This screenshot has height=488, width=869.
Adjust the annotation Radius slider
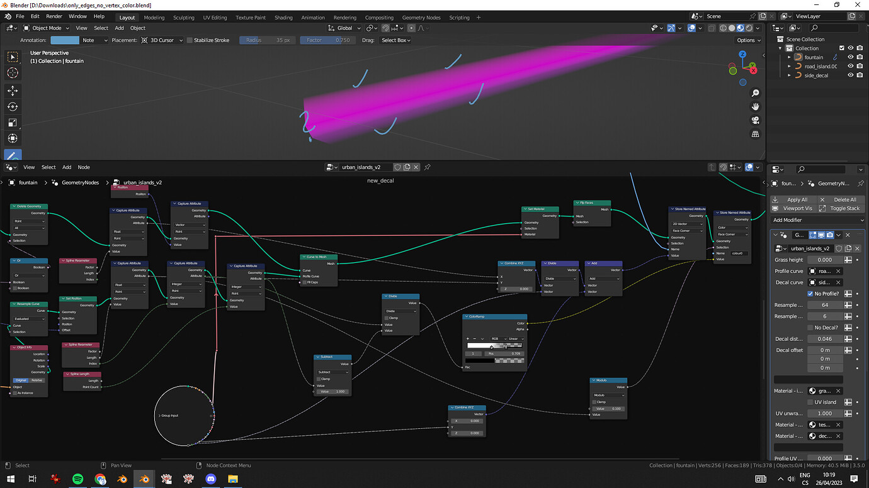pyautogui.click(x=267, y=40)
